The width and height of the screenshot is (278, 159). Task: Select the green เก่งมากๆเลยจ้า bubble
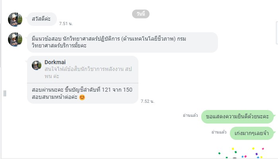(x=252, y=133)
